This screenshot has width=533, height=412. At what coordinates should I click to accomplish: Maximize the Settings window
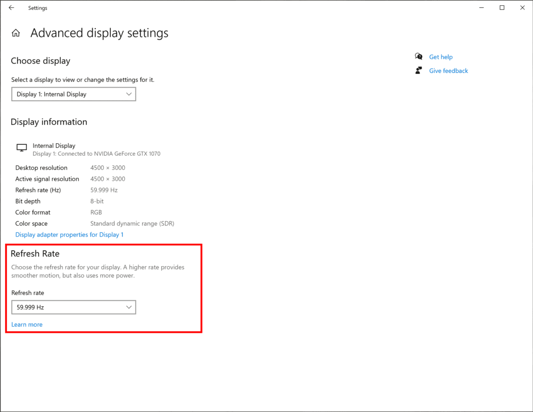pyautogui.click(x=502, y=8)
